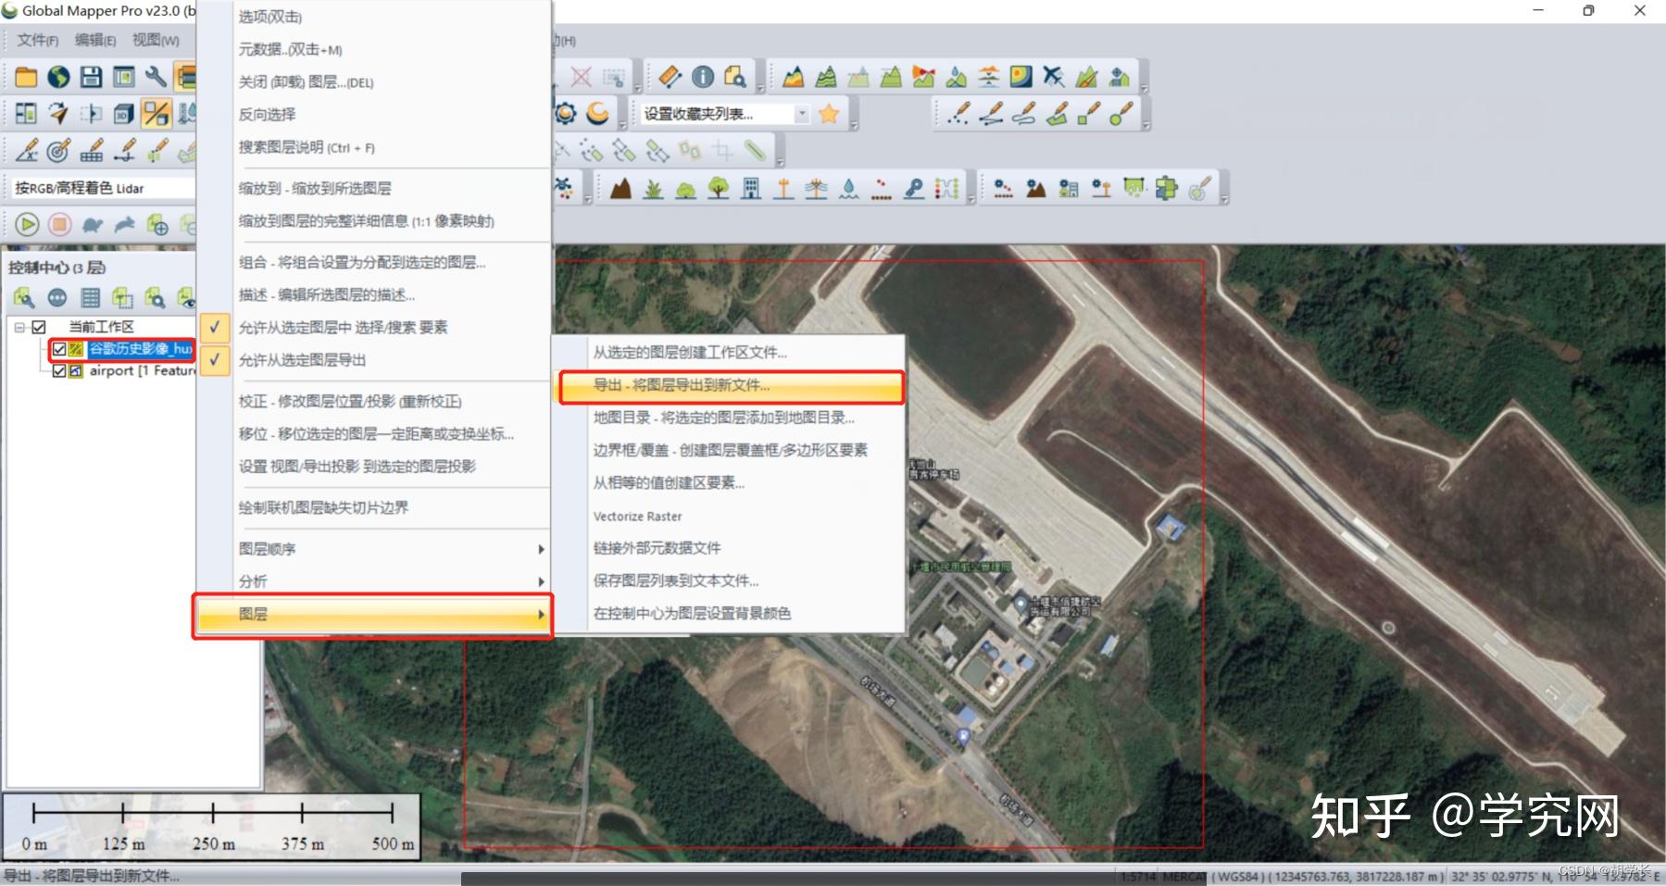Click the Vectorize Raster option
The height and width of the screenshot is (886, 1666).
[638, 516]
